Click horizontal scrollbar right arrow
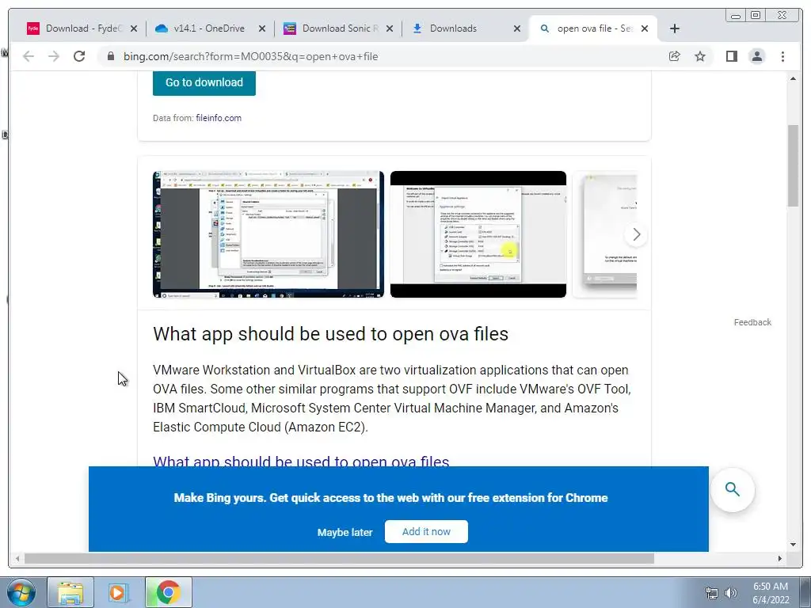Screen dimensions: 811x608 (x=780, y=558)
